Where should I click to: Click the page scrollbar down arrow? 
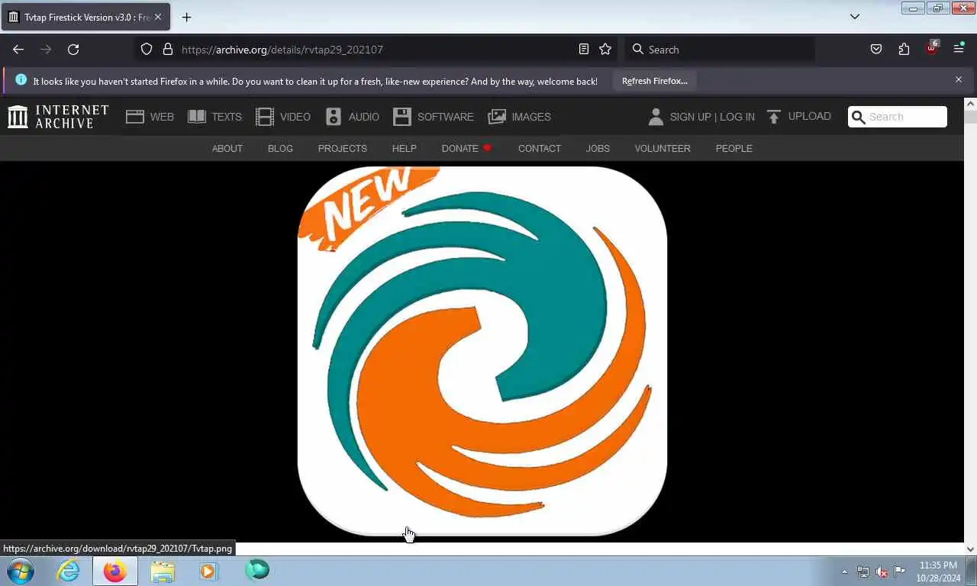971,549
